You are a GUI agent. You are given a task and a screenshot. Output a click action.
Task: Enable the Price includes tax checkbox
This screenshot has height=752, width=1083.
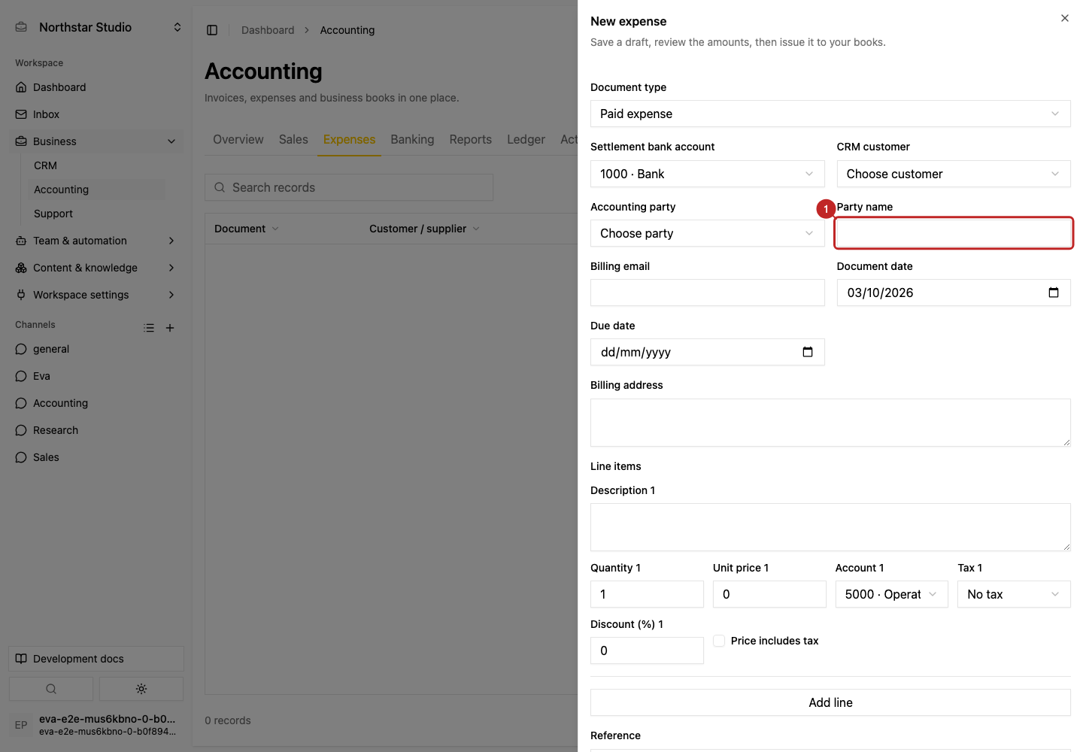(x=719, y=641)
